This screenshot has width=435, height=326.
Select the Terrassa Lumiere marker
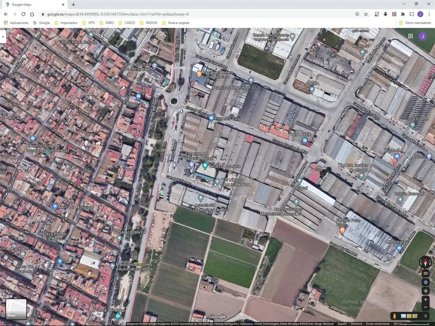(x=205, y=165)
